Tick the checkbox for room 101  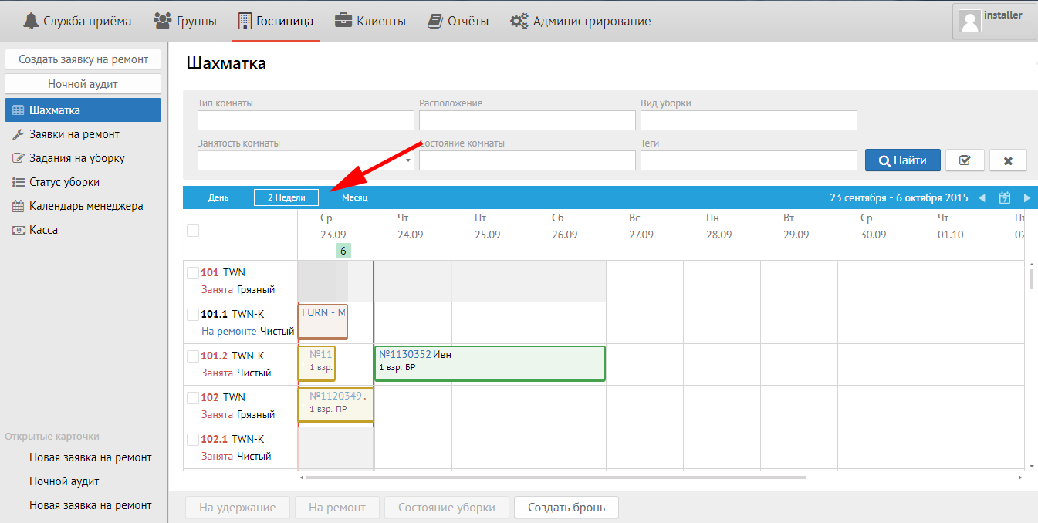coord(193,272)
